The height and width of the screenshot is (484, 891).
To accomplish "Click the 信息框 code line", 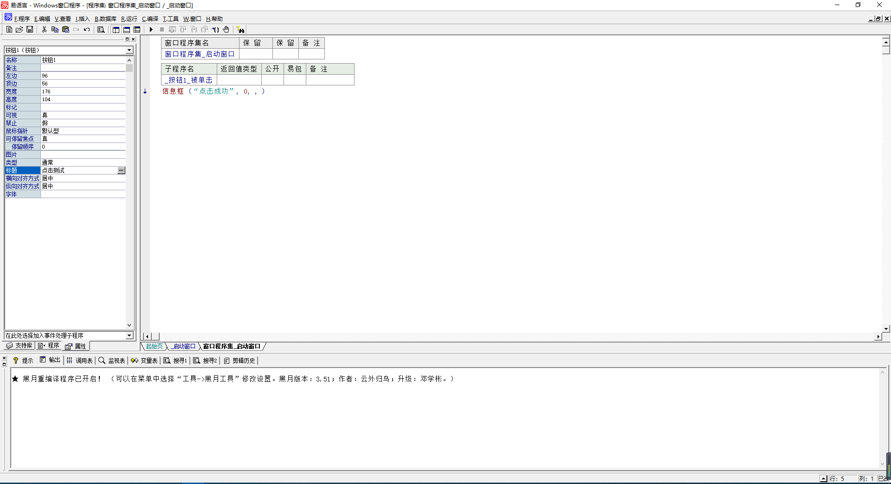I will [x=213, y=91].
